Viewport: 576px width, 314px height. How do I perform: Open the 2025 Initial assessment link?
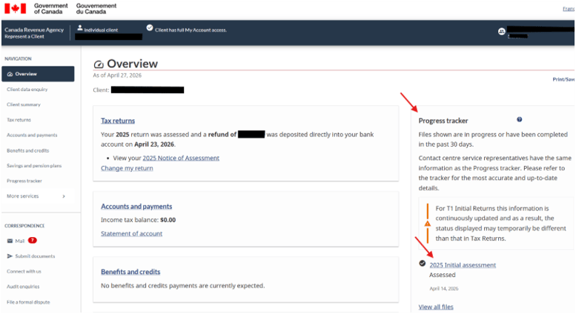coord(463,264)
